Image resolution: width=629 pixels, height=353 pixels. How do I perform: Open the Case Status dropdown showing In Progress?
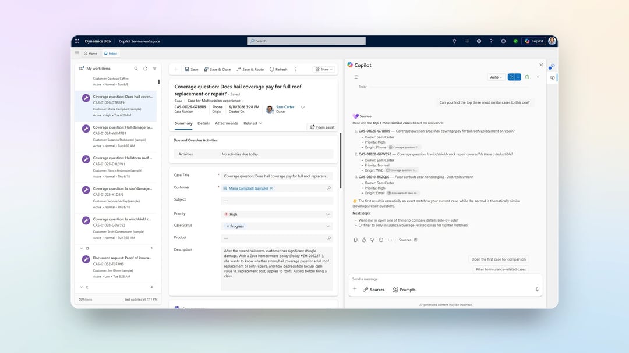click(x=277, y=226)
